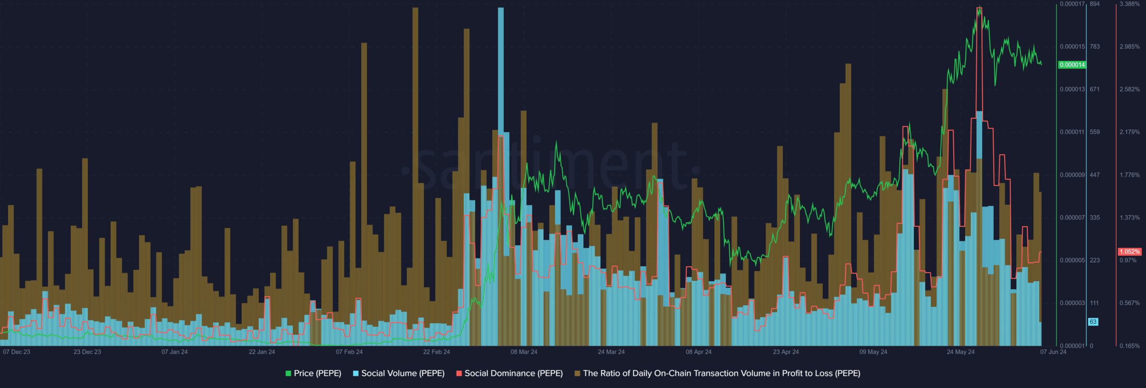This screenshot has width=1146, height=388.
Task: Click the 09 May 24 date label
Action: (873, 352)
